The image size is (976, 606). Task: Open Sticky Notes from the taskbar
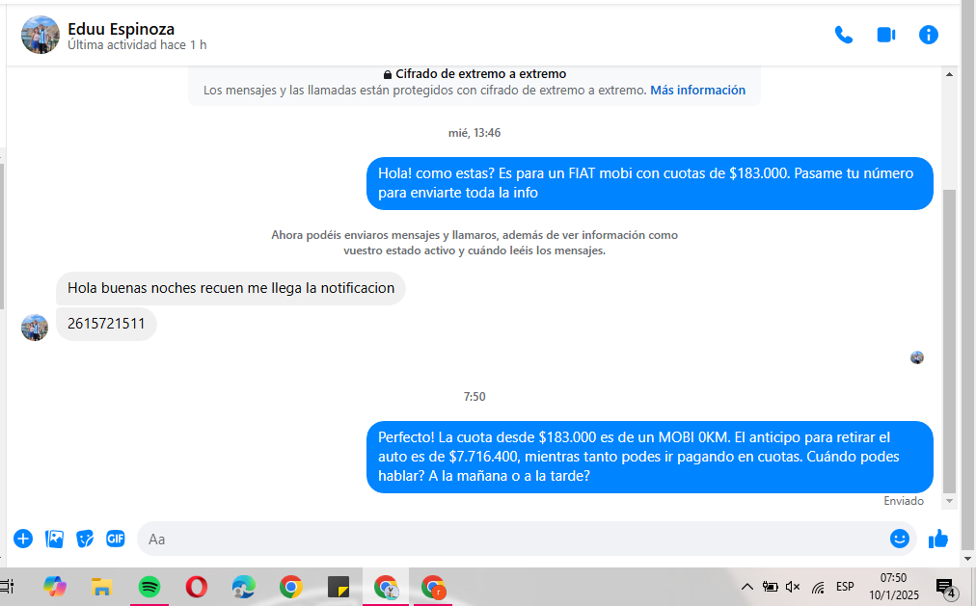(339, 587)
